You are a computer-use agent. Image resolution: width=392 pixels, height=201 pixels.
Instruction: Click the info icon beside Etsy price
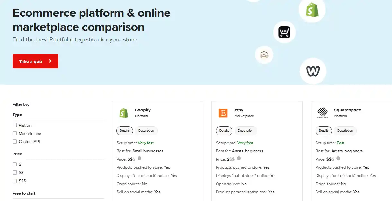(x=239, y=158)
